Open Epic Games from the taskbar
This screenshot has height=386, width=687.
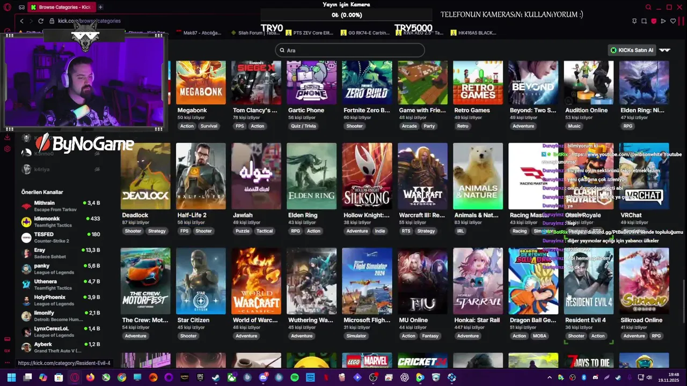(x=200, y=377)
